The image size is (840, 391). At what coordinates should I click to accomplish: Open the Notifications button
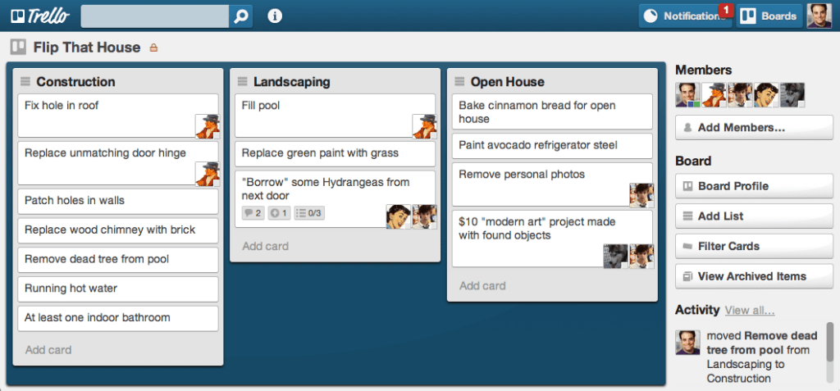[684, 16]
